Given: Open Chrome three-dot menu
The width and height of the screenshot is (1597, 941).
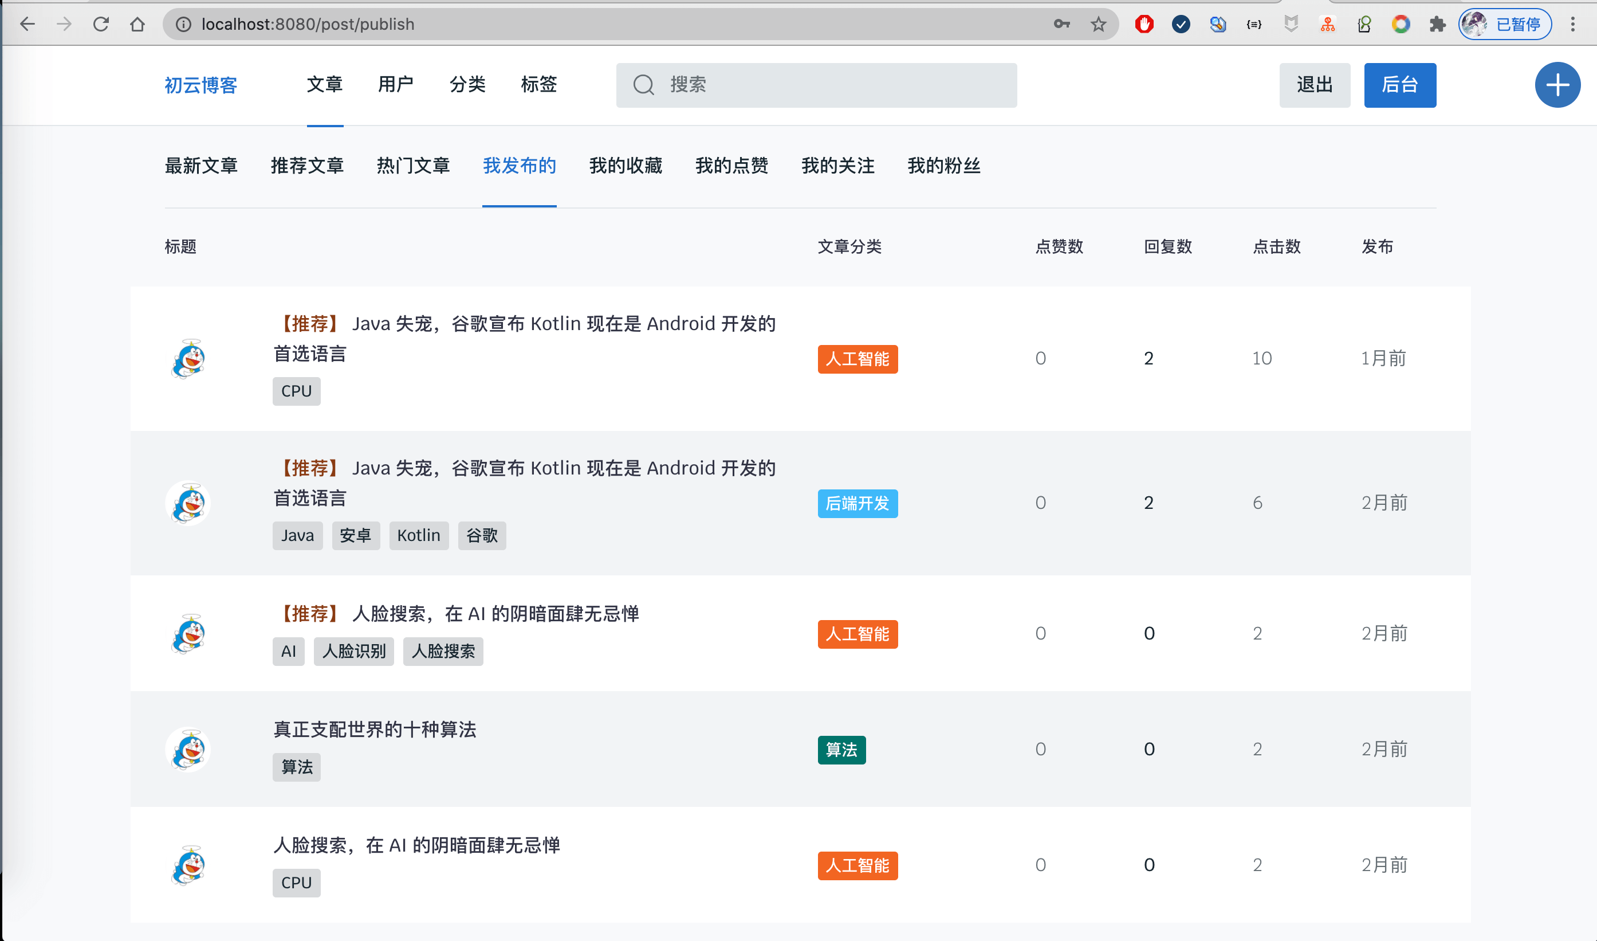Looking at the screenshot, I should point(1573,24).
